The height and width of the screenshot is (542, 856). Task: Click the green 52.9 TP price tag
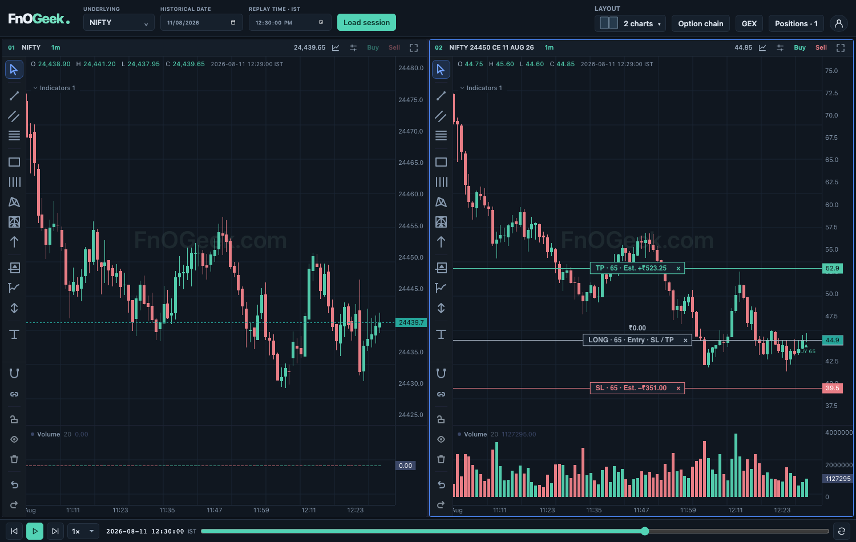coord(833,268)
